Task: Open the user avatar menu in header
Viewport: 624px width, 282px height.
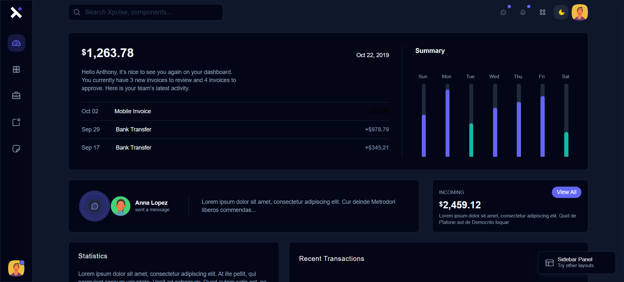Action: [x=580, y=12]
